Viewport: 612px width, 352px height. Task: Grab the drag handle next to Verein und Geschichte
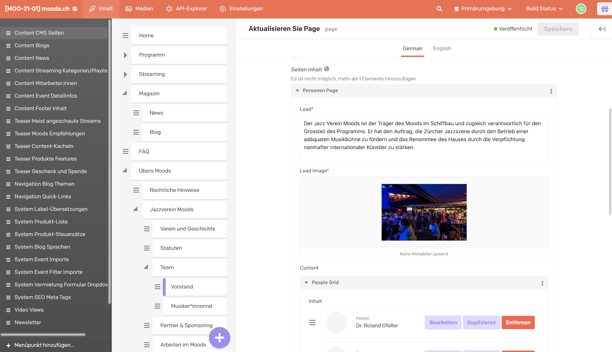tap(147, 229)
